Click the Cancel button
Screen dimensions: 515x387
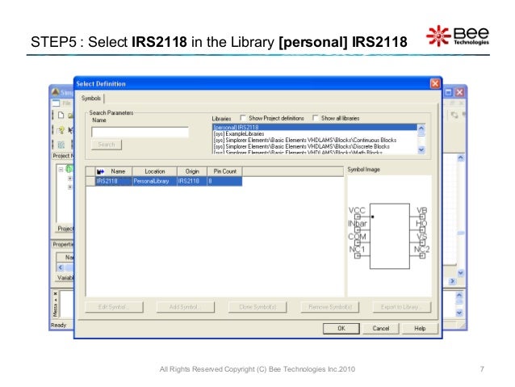click(381, 328)
